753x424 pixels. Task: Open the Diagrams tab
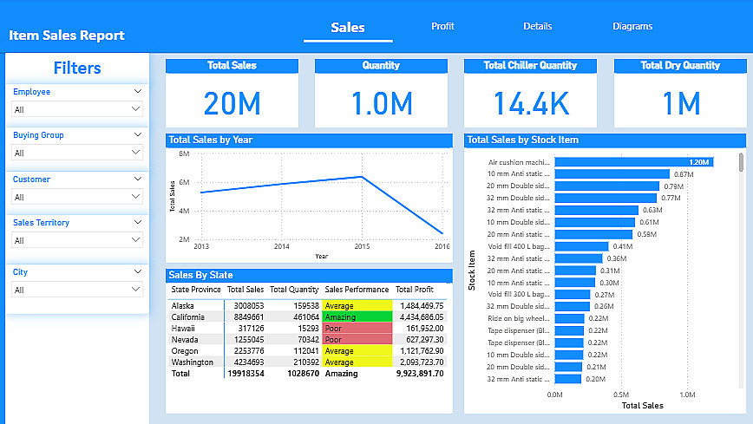(x=632, y=26)
